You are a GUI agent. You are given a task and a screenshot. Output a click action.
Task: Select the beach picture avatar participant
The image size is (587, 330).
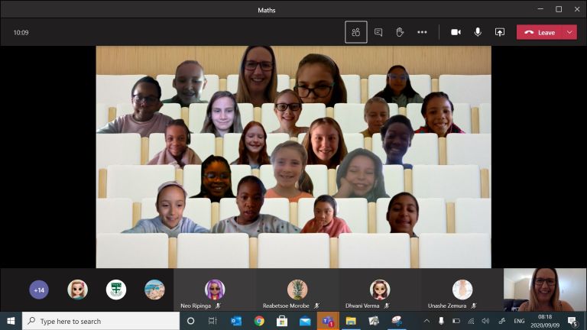pyautogui.click(x=154, y=290)
